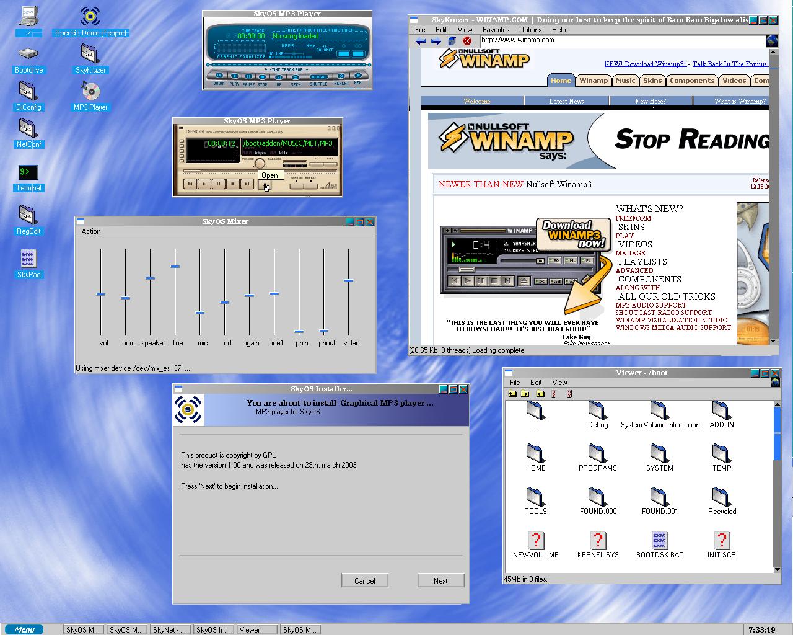The image size is (793, 635).
Task: Click Next in the SkyOS Installer
Action: (x=440, y=580)
